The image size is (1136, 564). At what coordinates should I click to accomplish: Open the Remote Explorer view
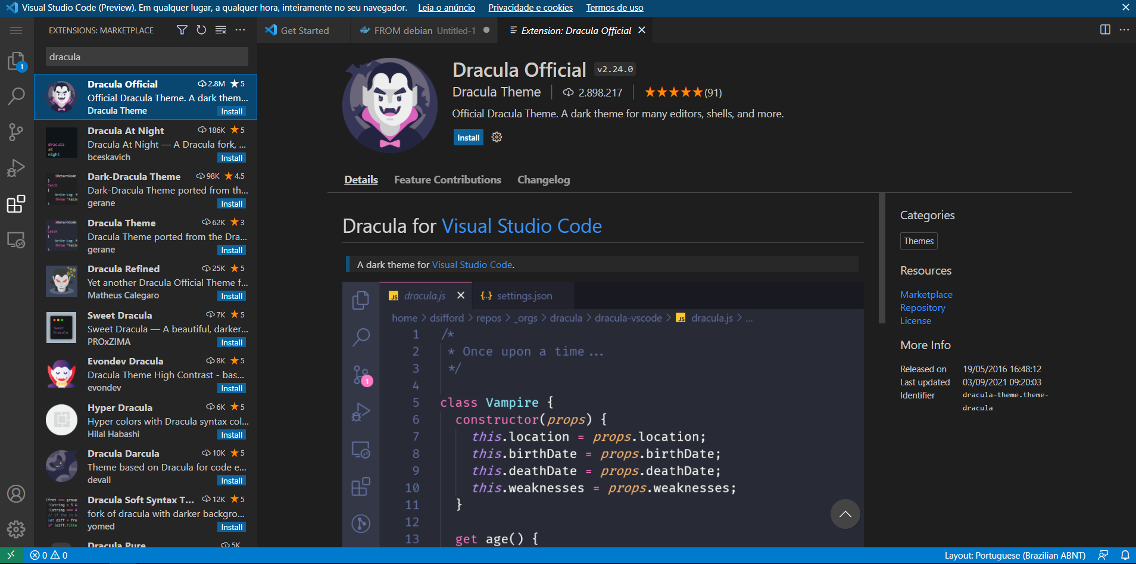pos(16,241)
